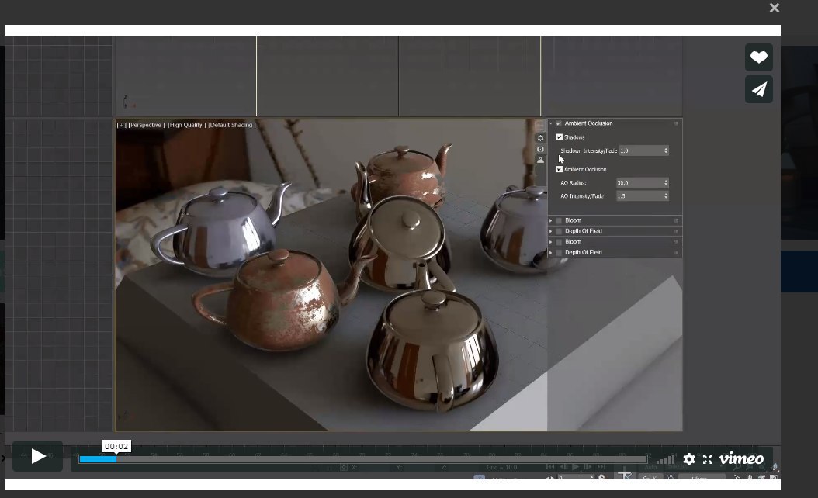The height and width of the screenshot is (498, 818).
Task: Click the Shadows label
Action: (574, 137)
